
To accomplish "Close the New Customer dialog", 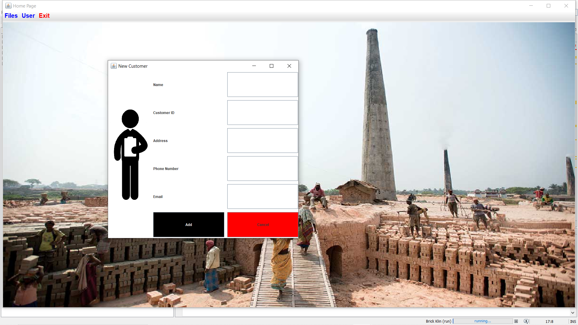I will coord(289,66).
